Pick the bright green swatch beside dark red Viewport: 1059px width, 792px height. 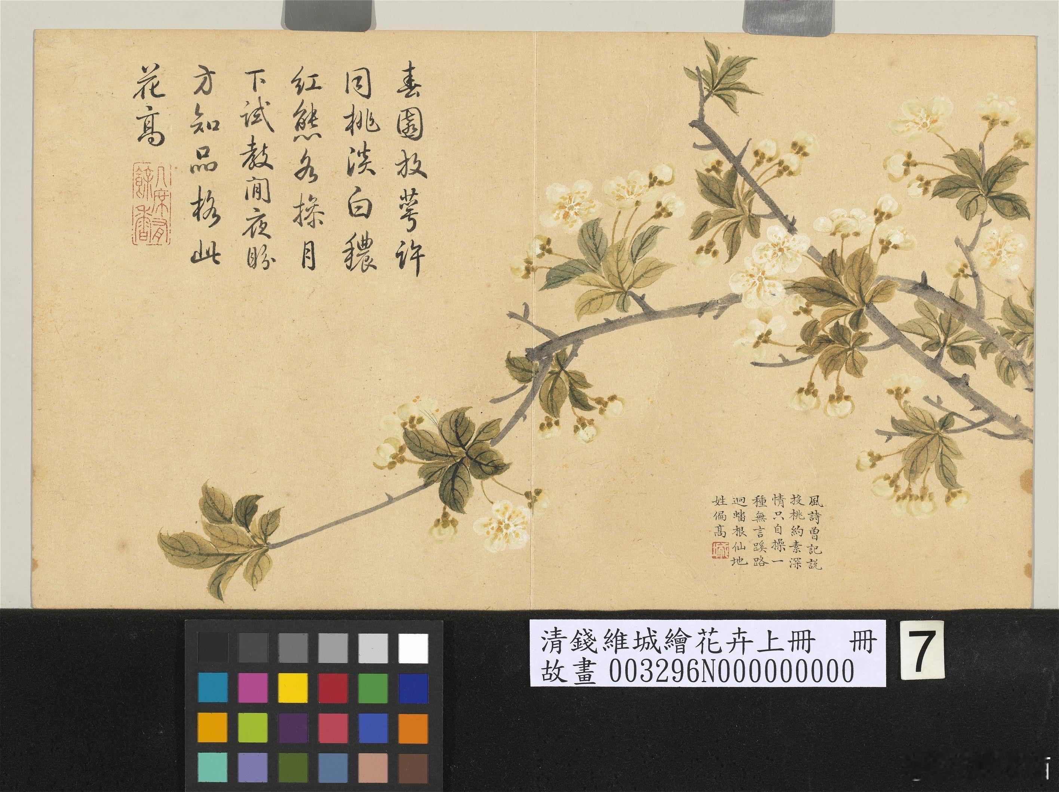pos(373,688)
